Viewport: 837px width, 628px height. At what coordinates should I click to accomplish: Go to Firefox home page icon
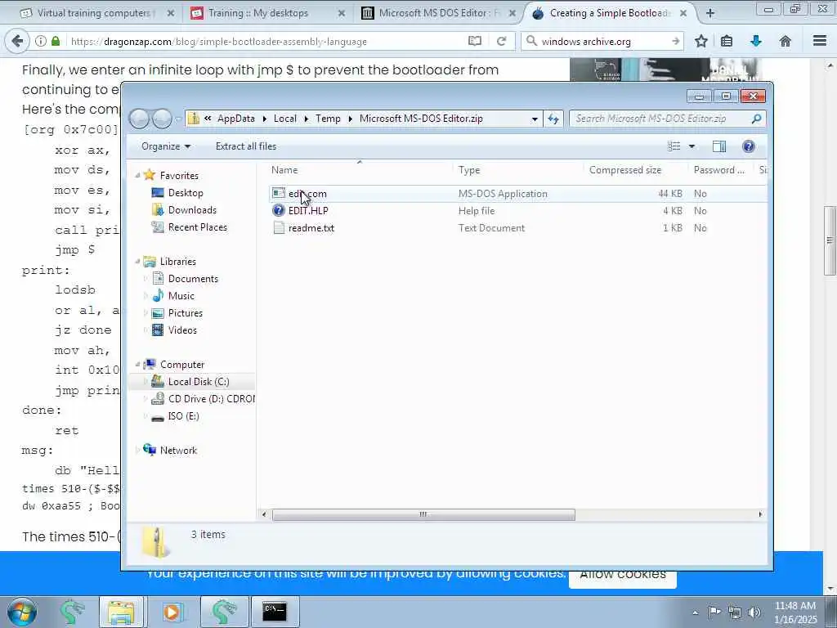(x=785, y=41)
